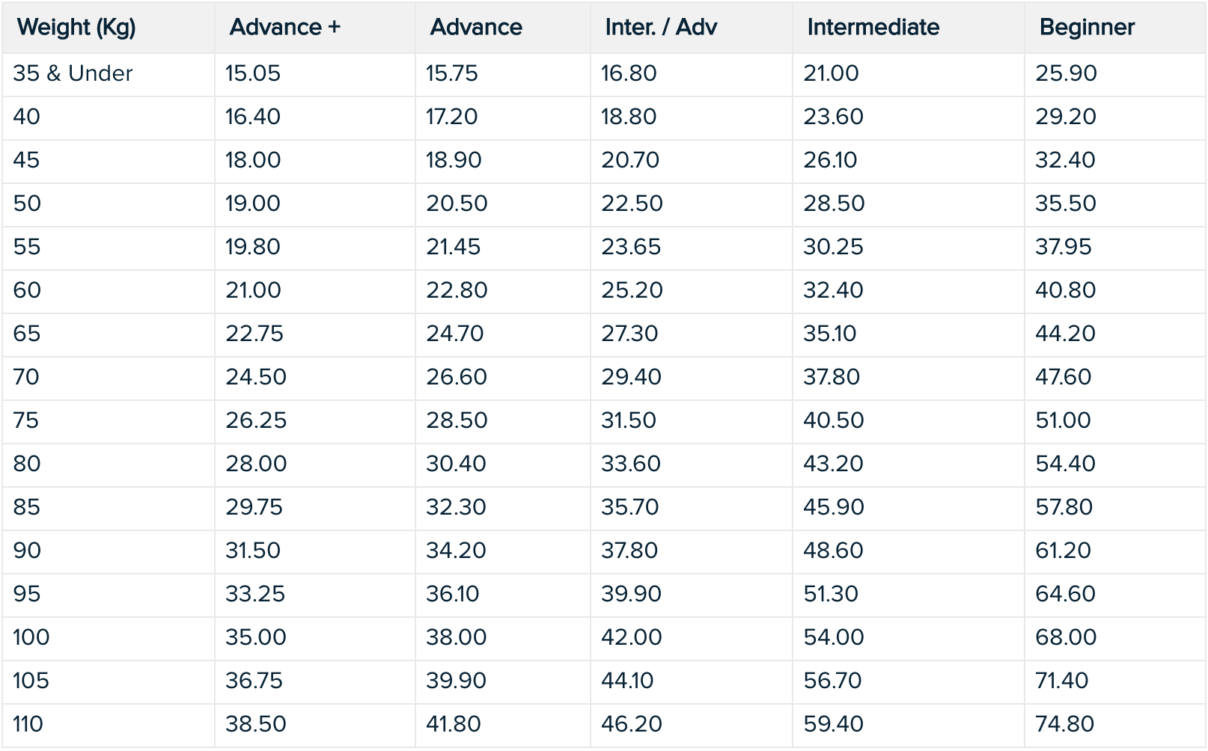Click the Beginner value 25.90

click(1066, 73)
